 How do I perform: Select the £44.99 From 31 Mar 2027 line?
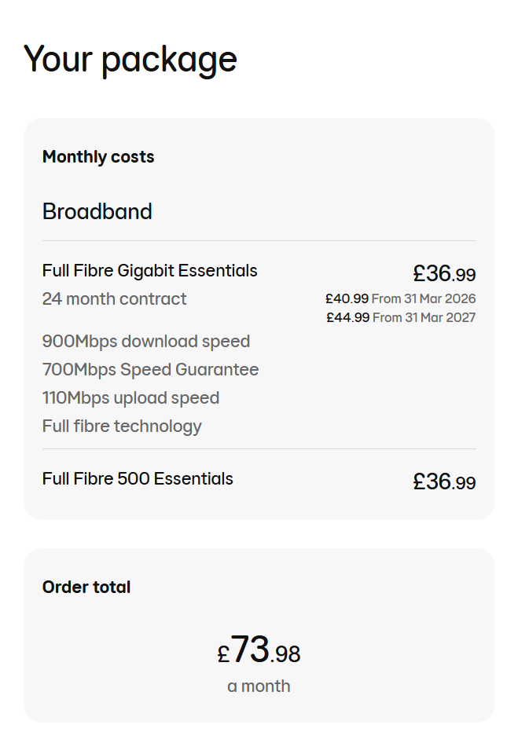point(401,317)
